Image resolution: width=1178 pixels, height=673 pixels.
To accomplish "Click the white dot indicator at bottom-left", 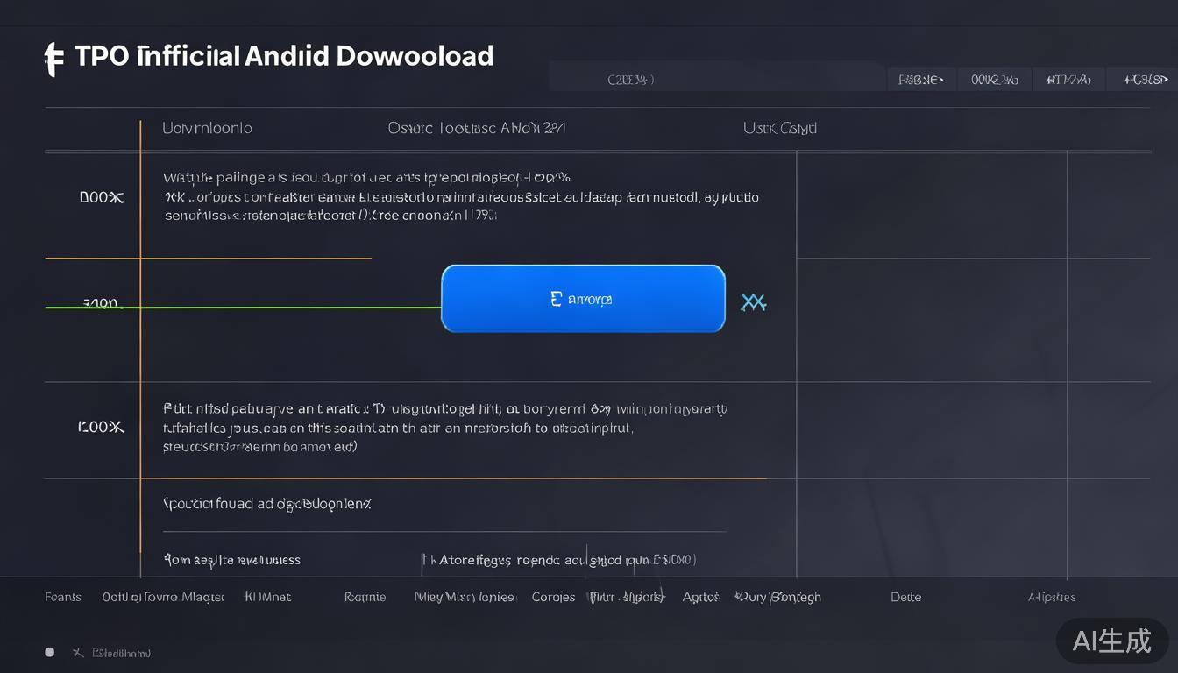I will (x=50, y=652).
